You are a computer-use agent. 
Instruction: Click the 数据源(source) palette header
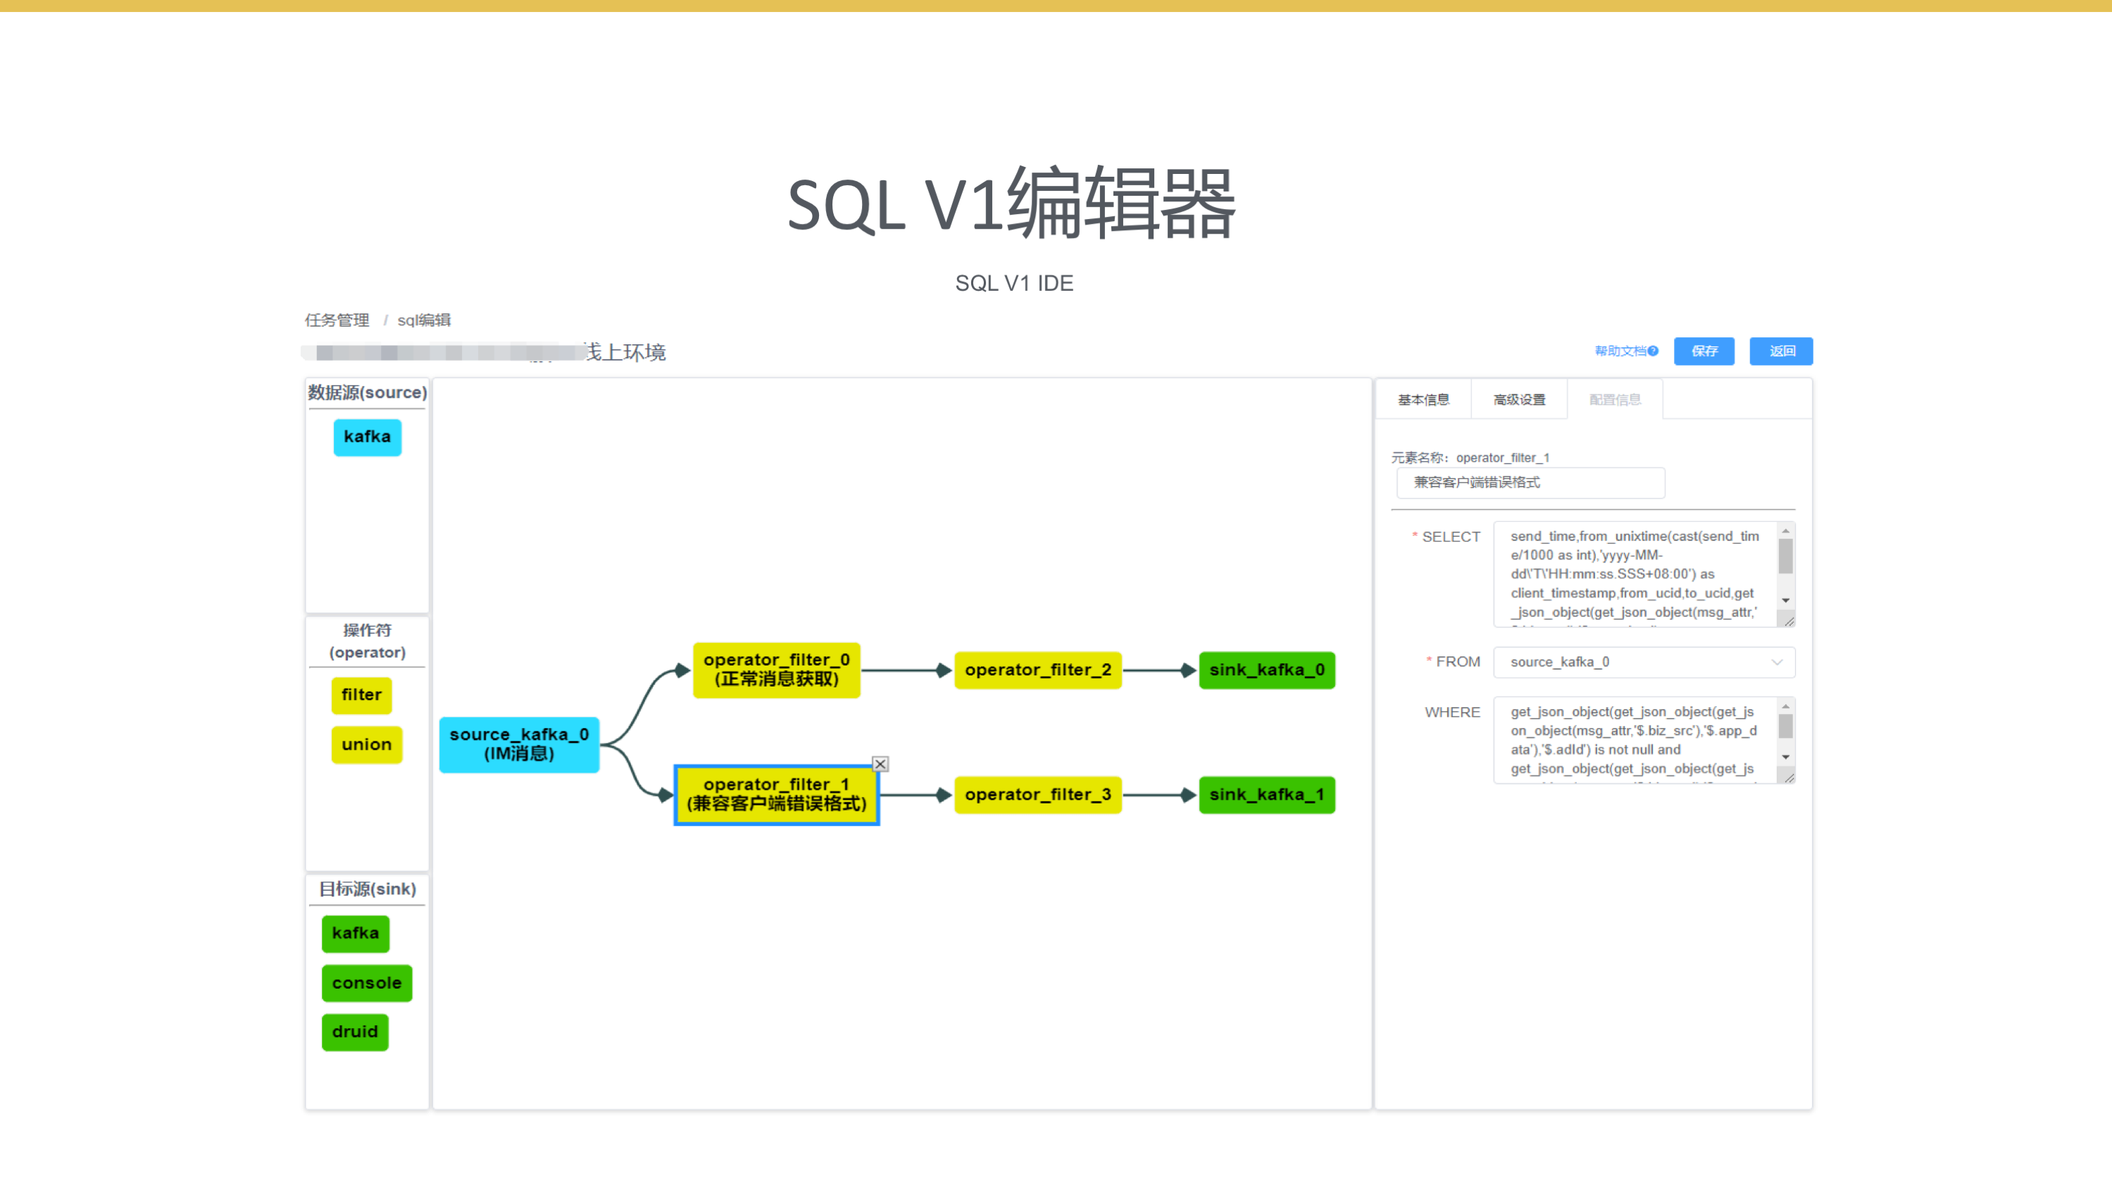pyautogui.click(x=368, y=393)
